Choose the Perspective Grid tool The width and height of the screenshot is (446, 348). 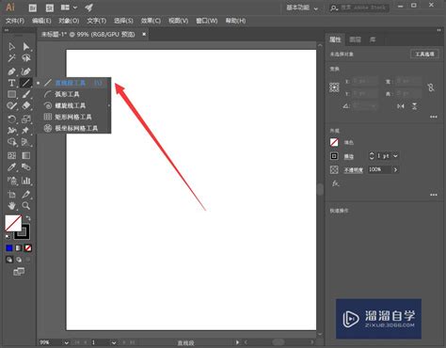(26, 142)
